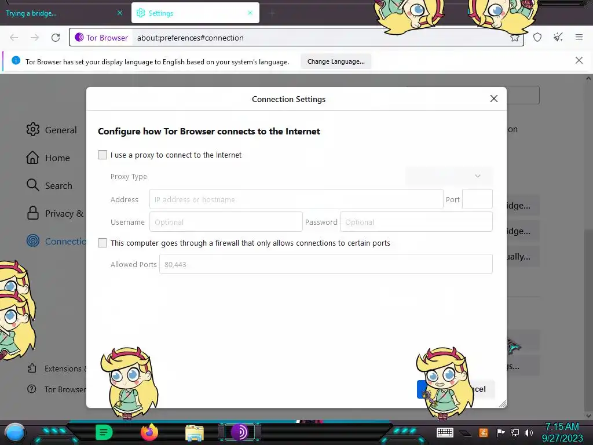Open Tor Browser support link in sidebar

coord(57,389)
